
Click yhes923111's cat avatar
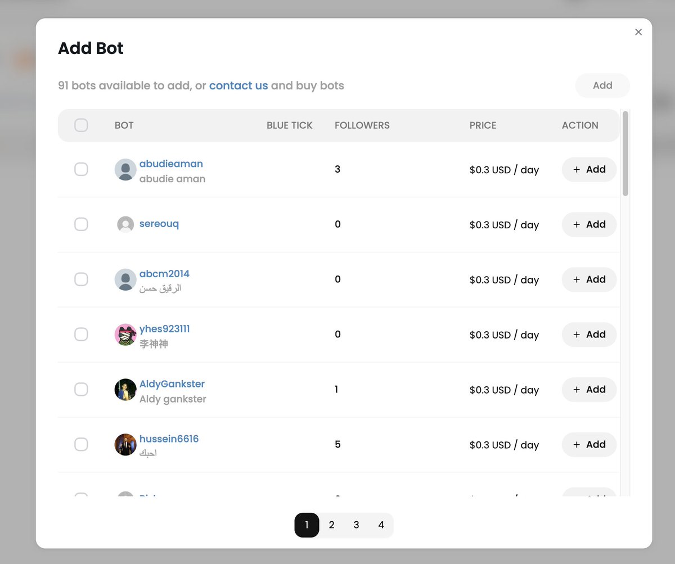point(125,334)
